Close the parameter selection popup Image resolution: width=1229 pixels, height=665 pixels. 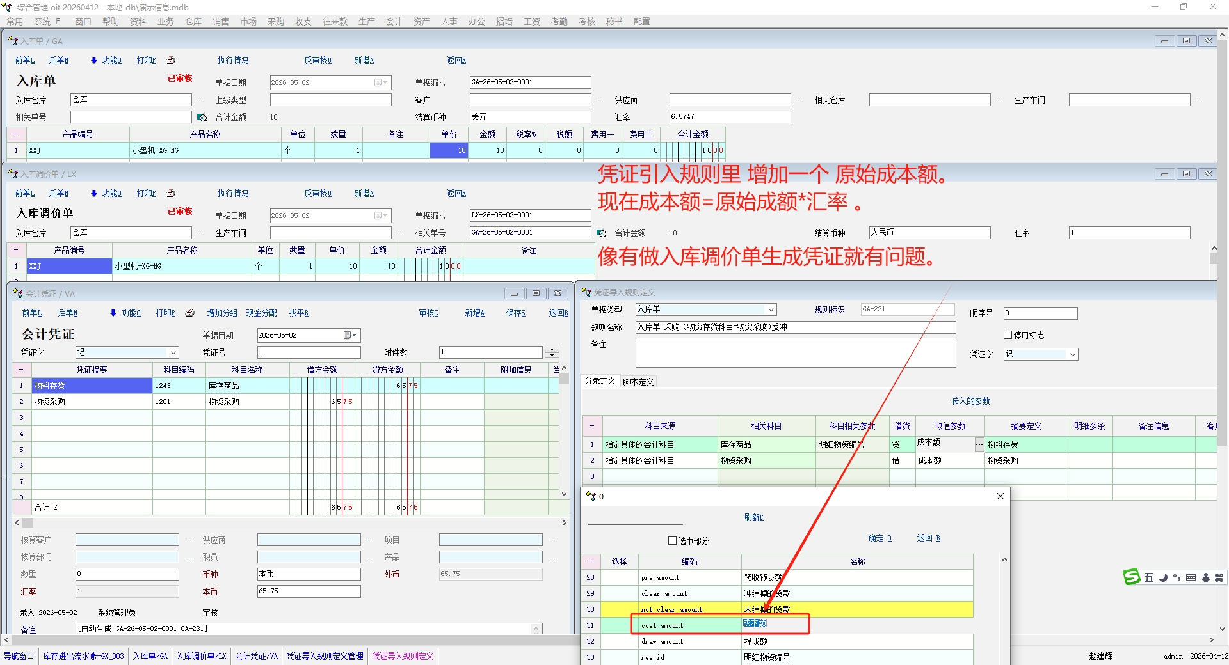[1000, 496]
